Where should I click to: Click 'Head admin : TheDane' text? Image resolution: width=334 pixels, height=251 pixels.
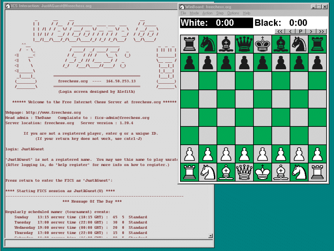click(28, 118)
